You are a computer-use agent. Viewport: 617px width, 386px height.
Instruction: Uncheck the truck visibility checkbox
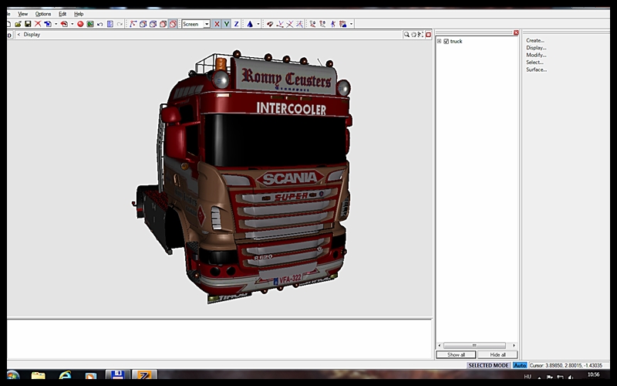pos(446,41)
